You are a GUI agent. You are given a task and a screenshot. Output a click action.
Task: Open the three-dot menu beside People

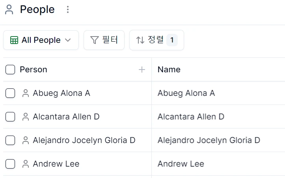coord(68,9)
